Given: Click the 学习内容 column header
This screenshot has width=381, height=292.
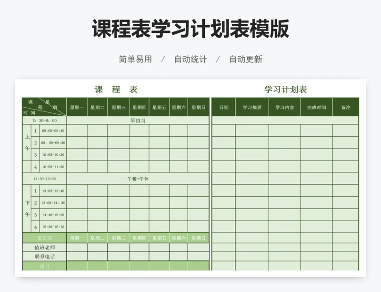Looking at the screenshot, I should coord(284,107).
